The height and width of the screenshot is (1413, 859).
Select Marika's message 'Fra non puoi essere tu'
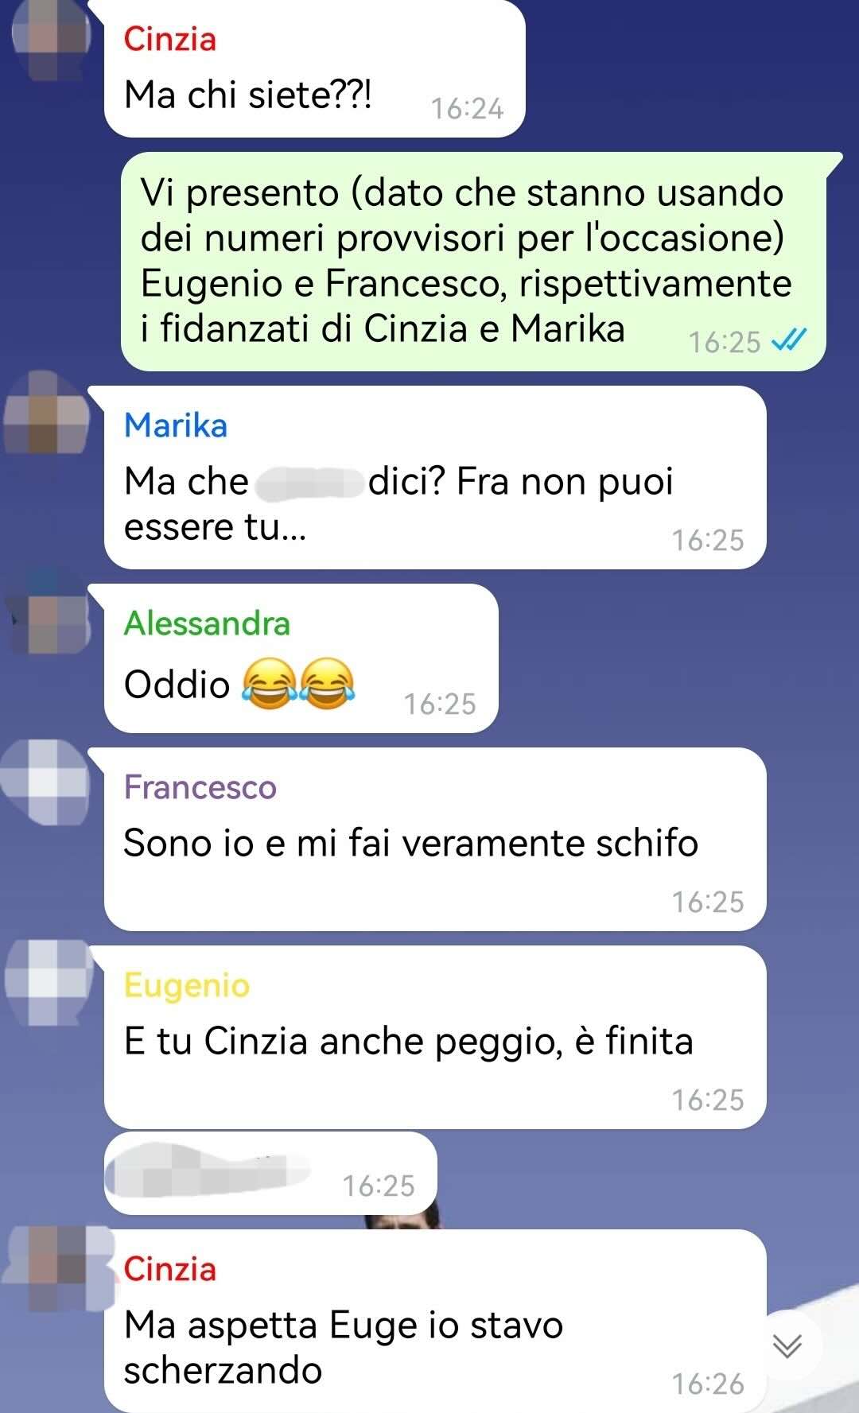(435, 477)
